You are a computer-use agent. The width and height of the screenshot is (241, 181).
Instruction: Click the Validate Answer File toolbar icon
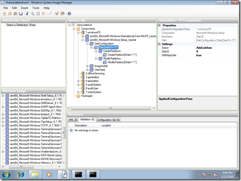[x=57, y=14]
